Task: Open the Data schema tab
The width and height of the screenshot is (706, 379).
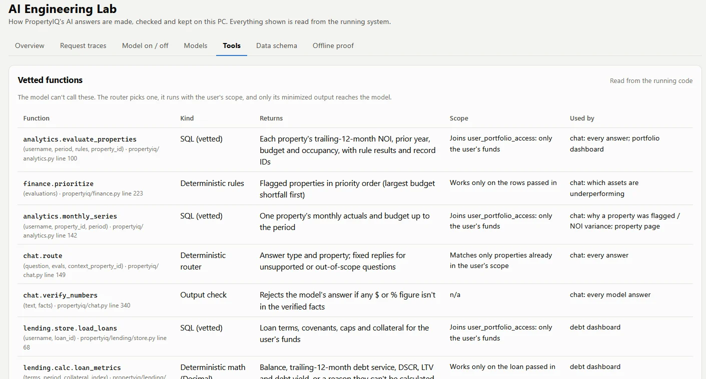Action: (277, 45)
